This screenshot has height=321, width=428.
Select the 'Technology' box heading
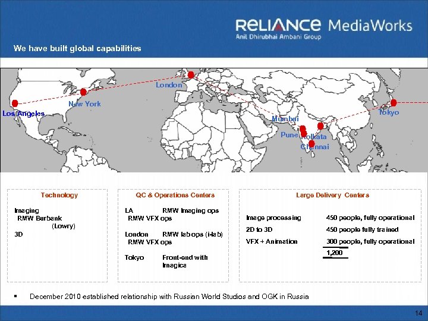coord(59,195)
